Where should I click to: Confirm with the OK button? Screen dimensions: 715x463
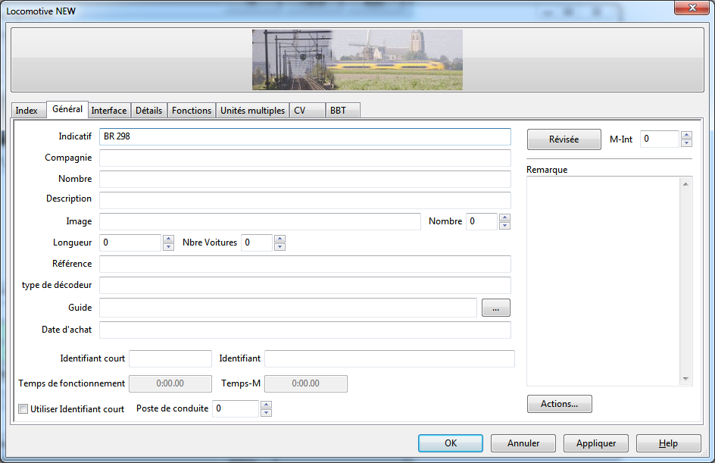pyautogui.click(x=451, y=443)
